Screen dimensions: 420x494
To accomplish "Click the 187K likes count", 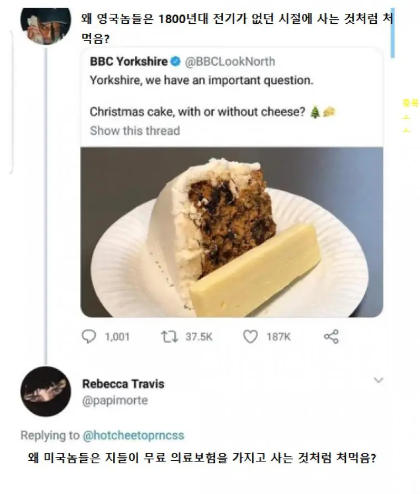I will (278, 337).
